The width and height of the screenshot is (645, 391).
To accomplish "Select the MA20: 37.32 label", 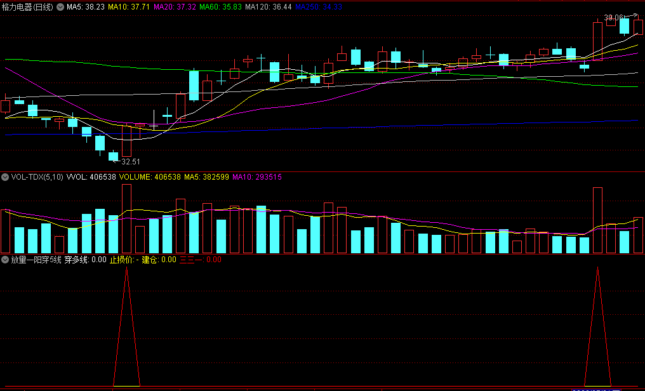I will tap(175, 7).
